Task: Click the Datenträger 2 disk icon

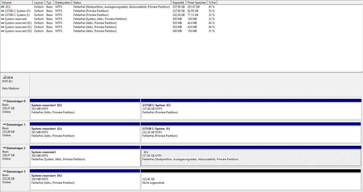Action: click(4, 148)
